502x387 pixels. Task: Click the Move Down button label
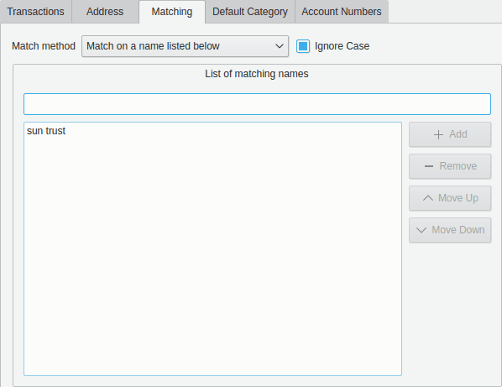[458, 230]
